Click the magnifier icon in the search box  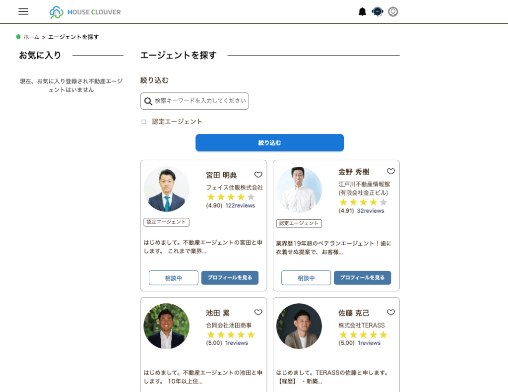pyautogui.click(x=148, y=101)
